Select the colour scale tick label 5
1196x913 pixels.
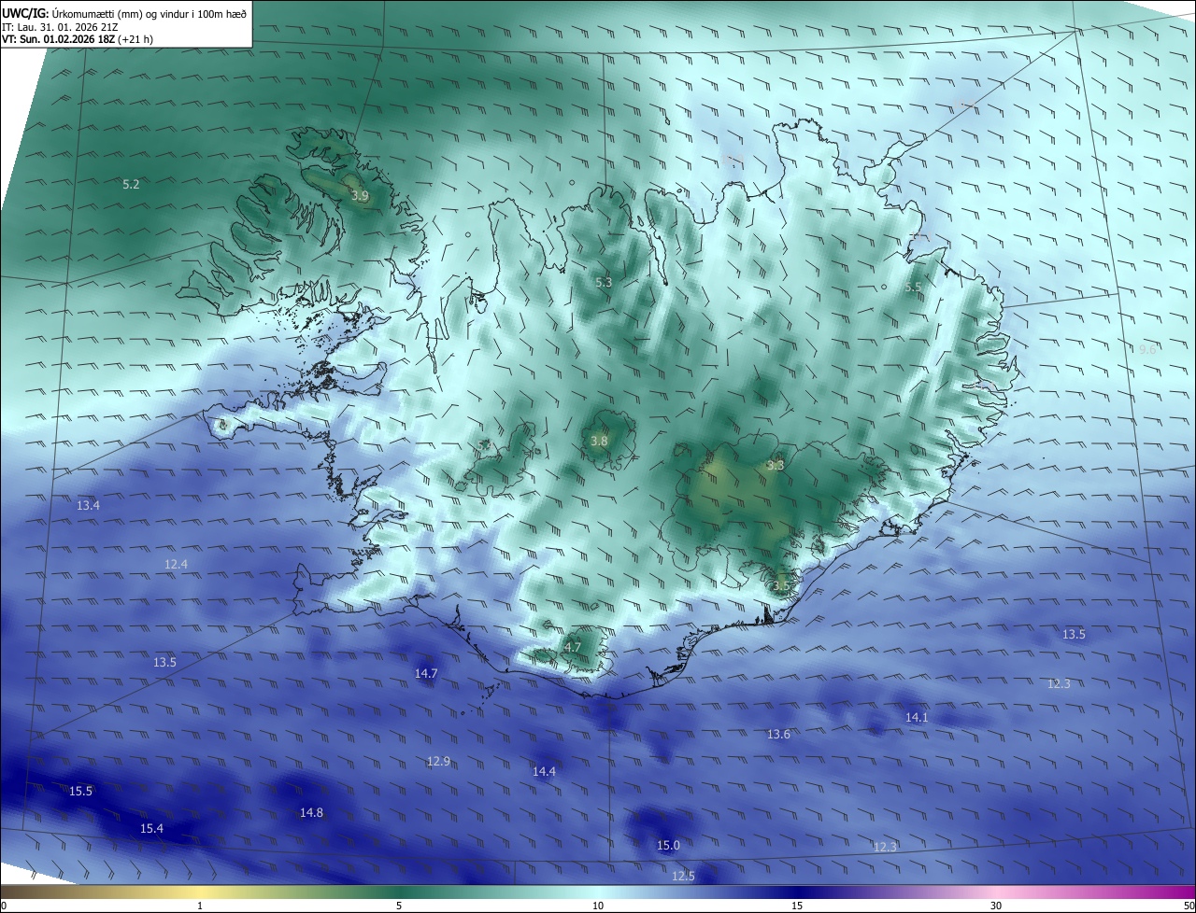click(x=399, y=906)
